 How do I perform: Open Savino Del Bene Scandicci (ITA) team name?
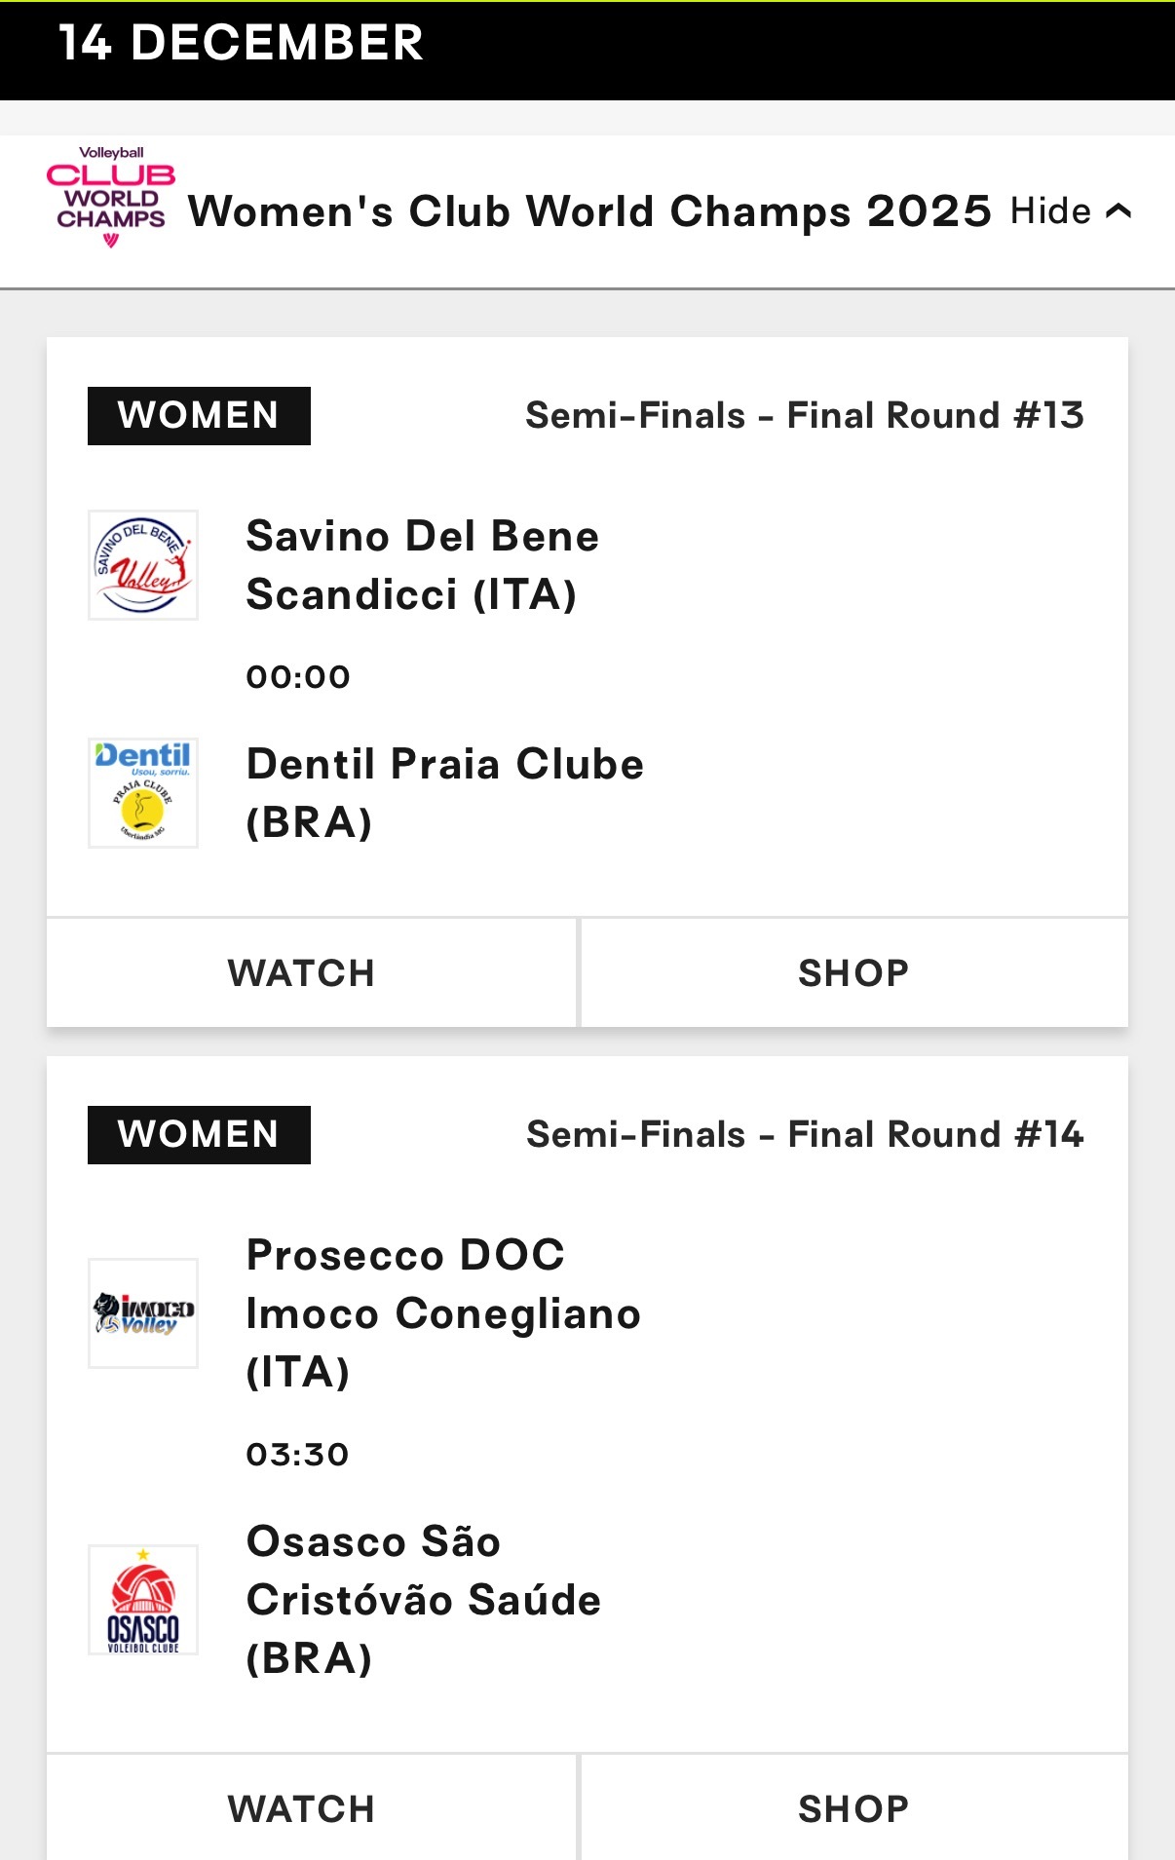(423, 565)
